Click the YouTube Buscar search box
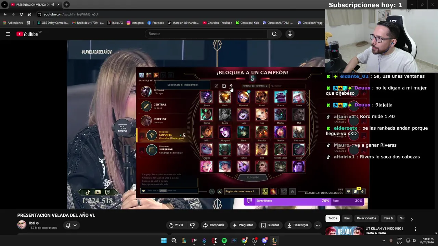The image size is (438, 246). (206, 34)
